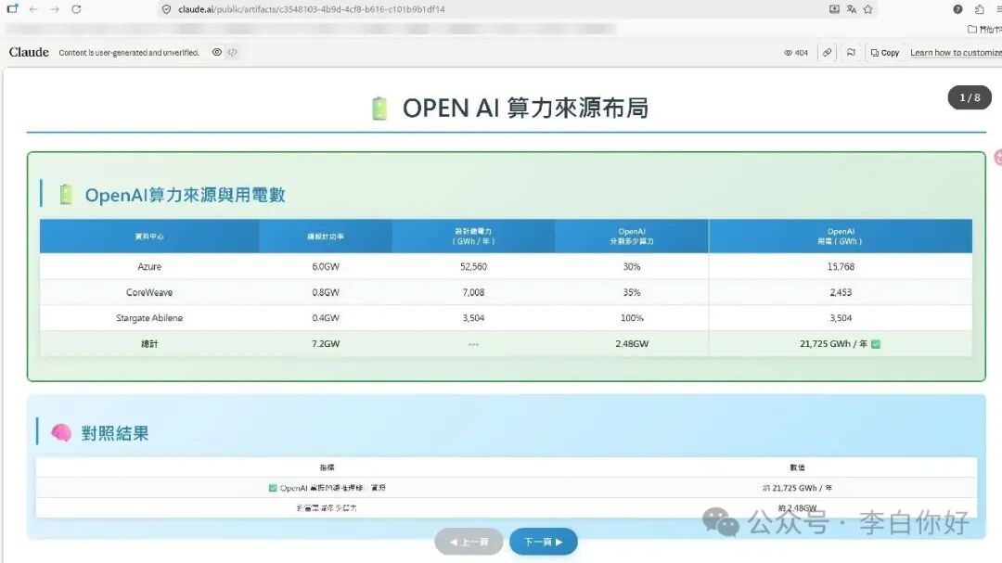Click the 2,453 usage cell
Screen dimensions: 1002x563
(841, 292)
